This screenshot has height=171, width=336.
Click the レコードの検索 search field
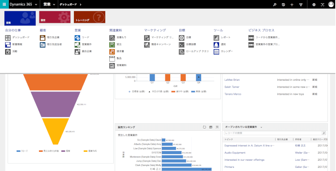tap(273, 133)
